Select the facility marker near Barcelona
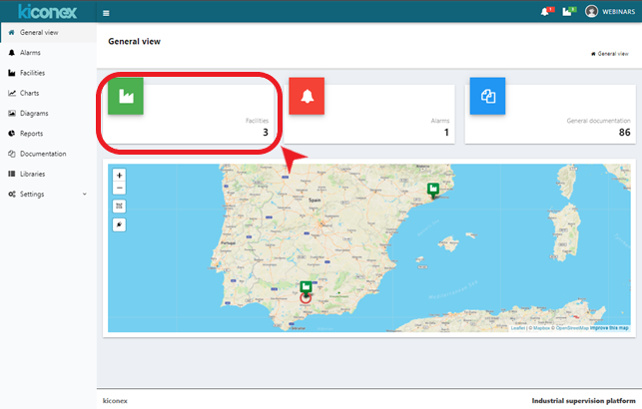 coord(432,189)
